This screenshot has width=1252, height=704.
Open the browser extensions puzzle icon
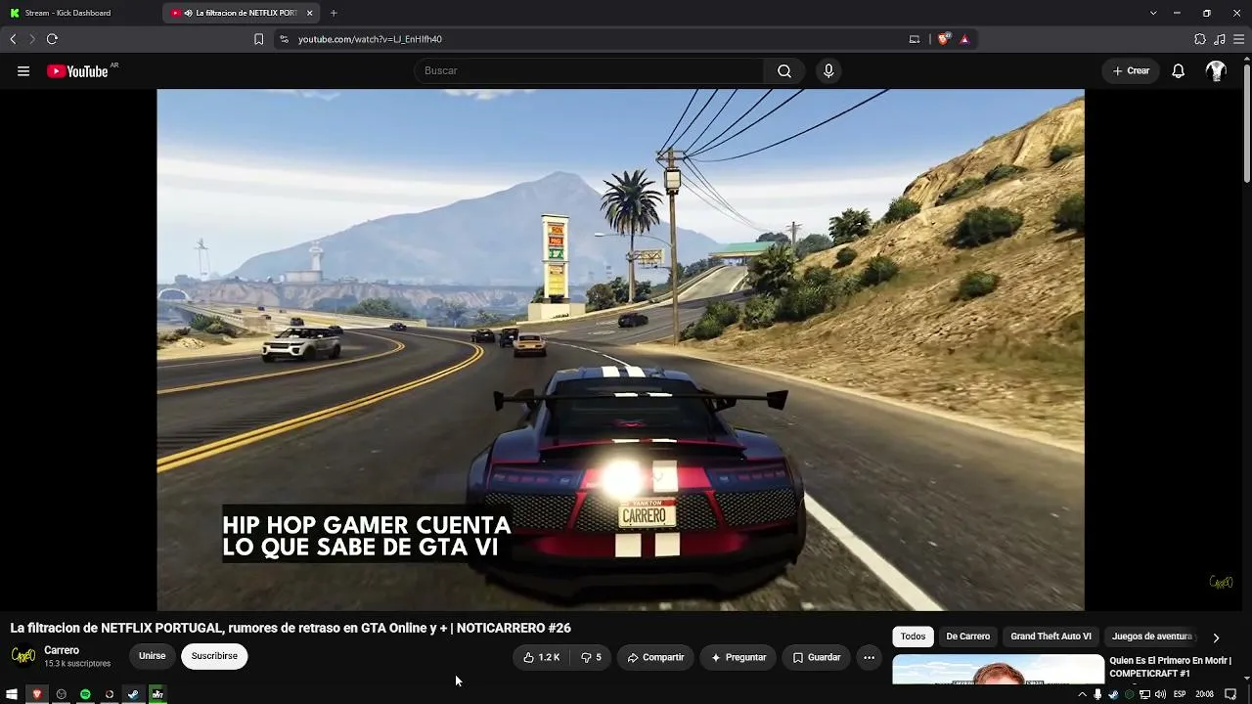pos(1200,39)
